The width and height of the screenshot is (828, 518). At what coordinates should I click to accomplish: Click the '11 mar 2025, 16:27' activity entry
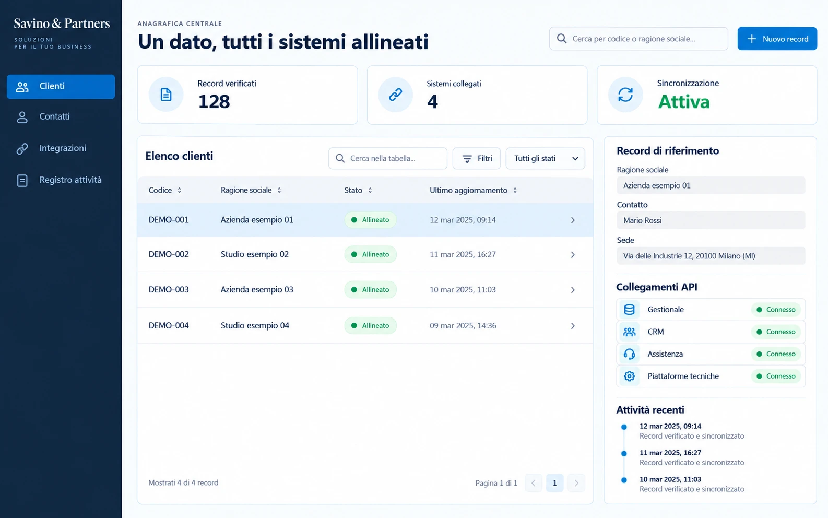tap(692, 458)
